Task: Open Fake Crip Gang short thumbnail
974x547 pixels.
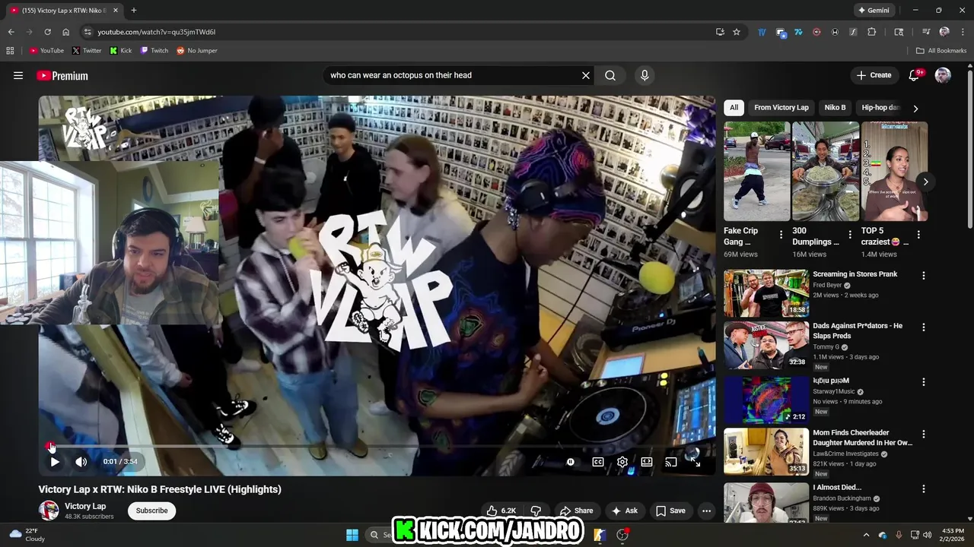Action: 756,172
